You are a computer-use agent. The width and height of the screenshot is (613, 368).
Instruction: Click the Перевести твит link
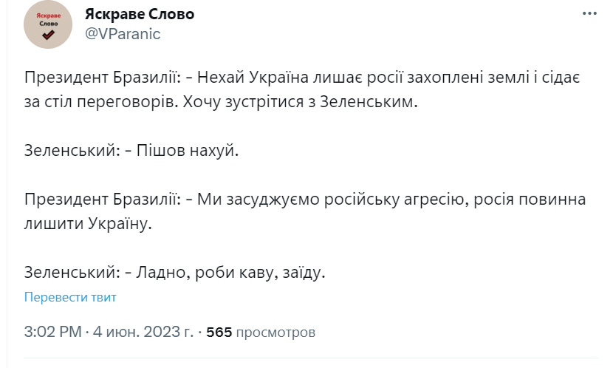coord(70,297)
